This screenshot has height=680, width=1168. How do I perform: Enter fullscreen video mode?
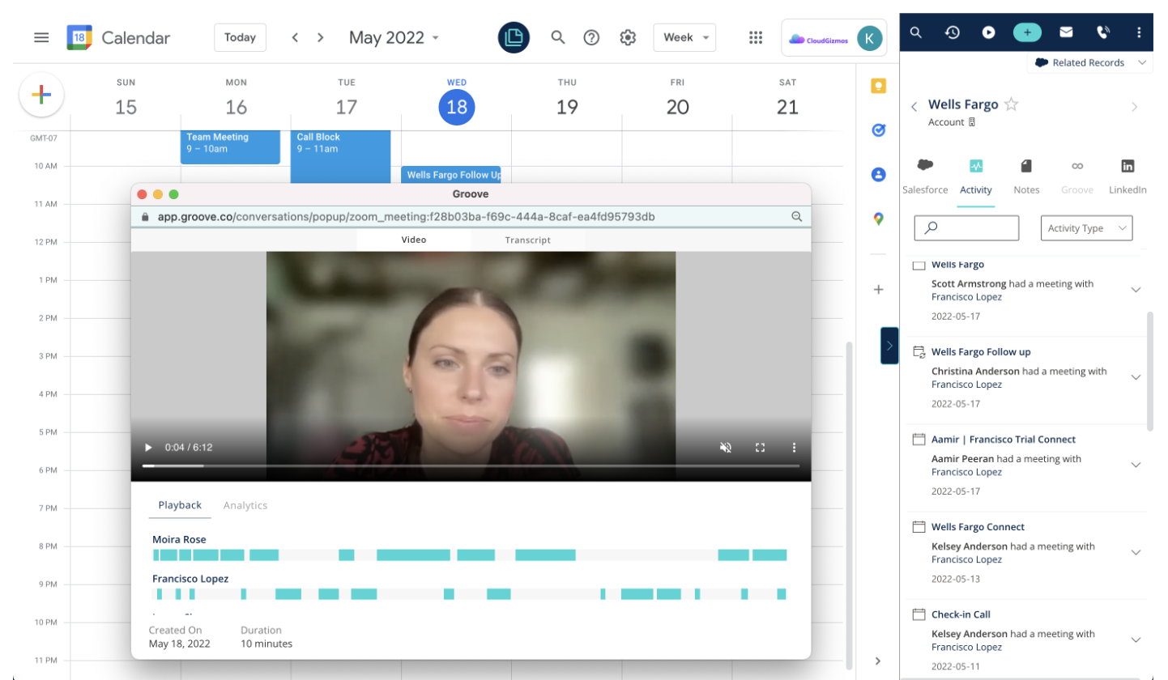760,447
